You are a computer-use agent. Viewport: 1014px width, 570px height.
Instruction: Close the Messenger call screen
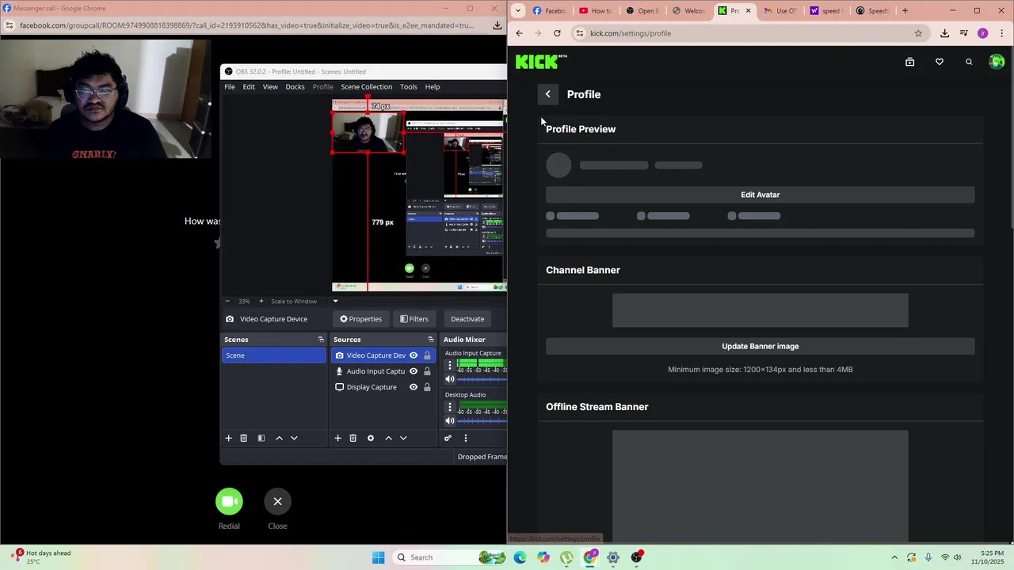[x=277, y=501]
